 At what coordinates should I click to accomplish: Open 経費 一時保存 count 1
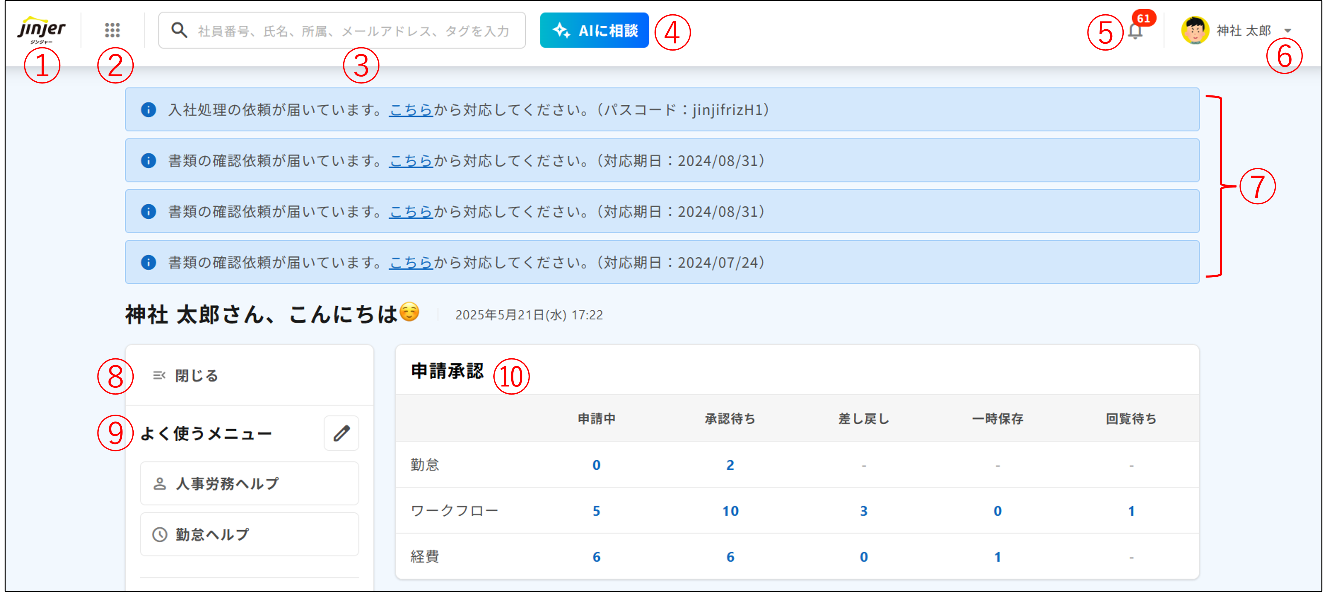(x=997, y=557)
